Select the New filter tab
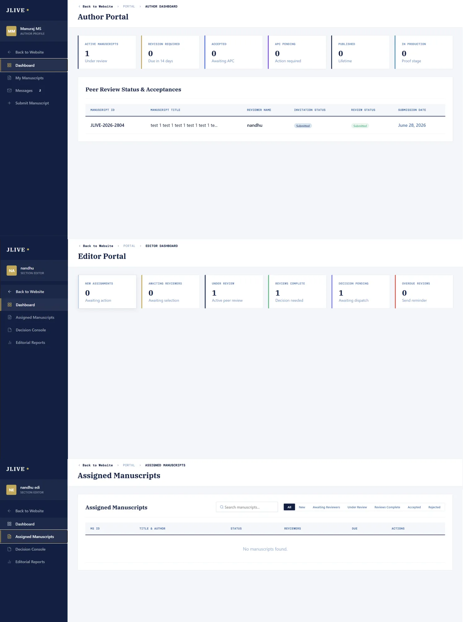Screen dimensions: 463x622 (302, 507)
